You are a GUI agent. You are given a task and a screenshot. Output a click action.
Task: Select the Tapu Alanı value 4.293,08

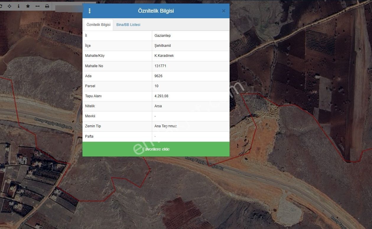(x=161, y=96)
